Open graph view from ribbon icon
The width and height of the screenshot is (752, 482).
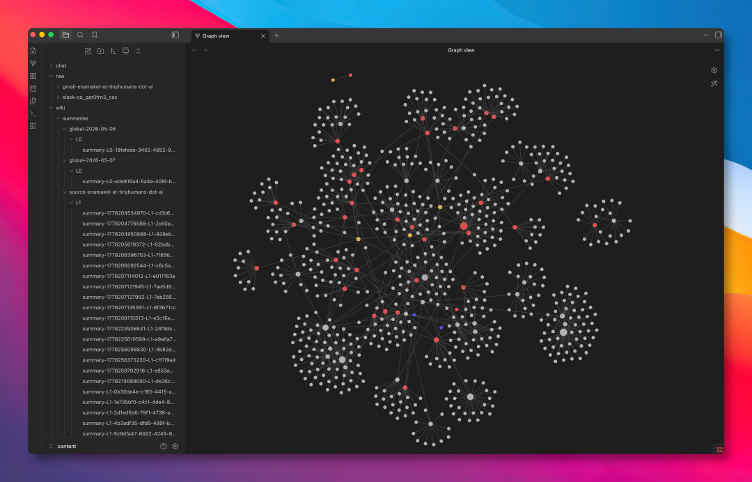tap(33, 63)
